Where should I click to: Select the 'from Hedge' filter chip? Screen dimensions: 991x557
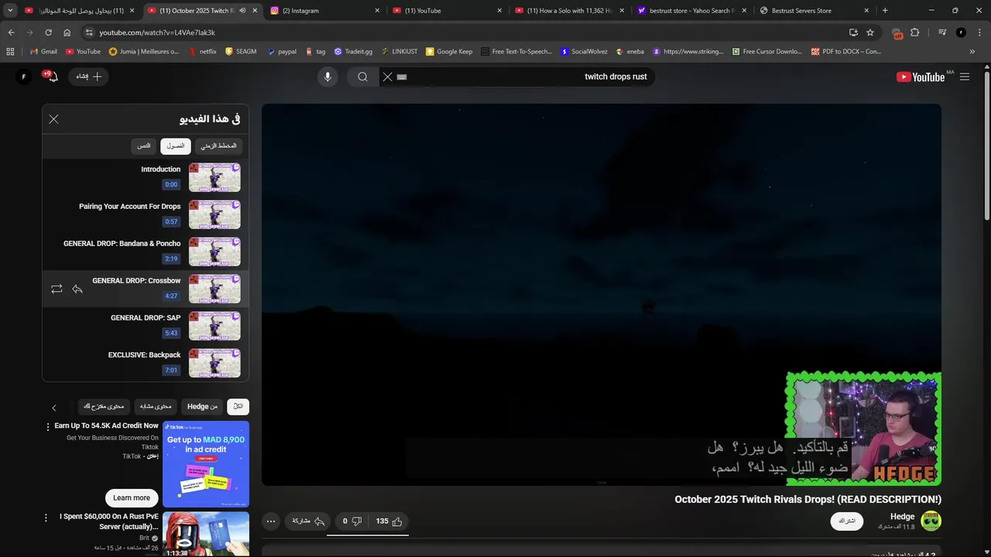(x=202, y=407)
